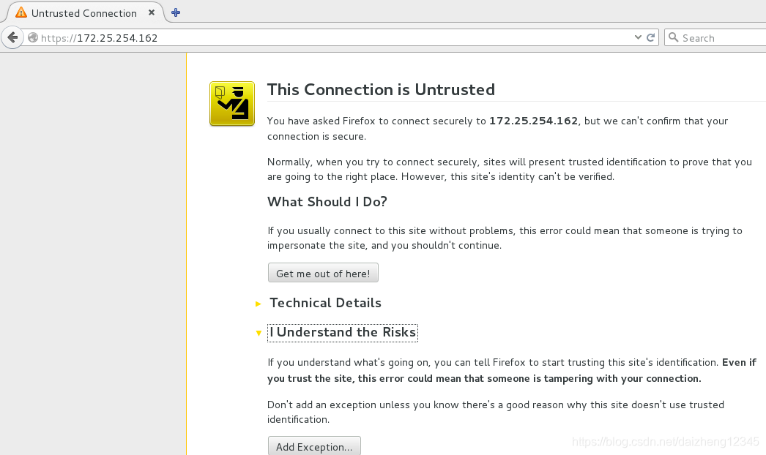Viewport: 766px width, 455px height.
Task: Click bold 172.25.254.162 in message text
Action: point(533,121)
